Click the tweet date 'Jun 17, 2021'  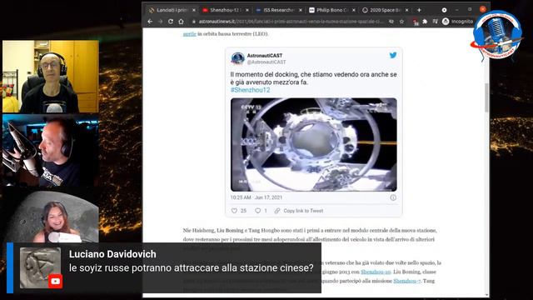click(x=268, y=197)
